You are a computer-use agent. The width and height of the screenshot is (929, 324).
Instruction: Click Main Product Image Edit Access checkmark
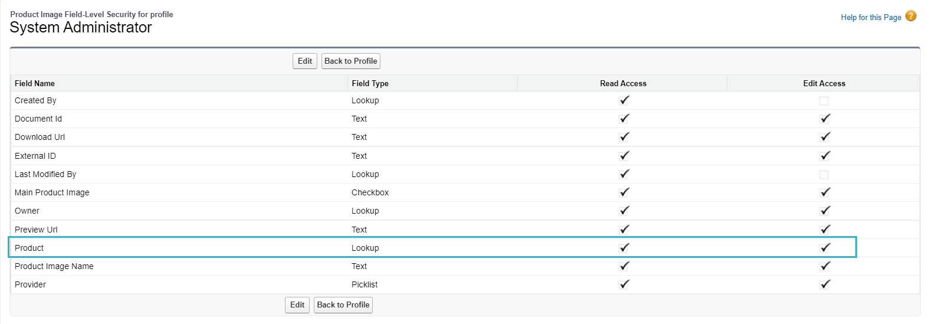[825, 192]
